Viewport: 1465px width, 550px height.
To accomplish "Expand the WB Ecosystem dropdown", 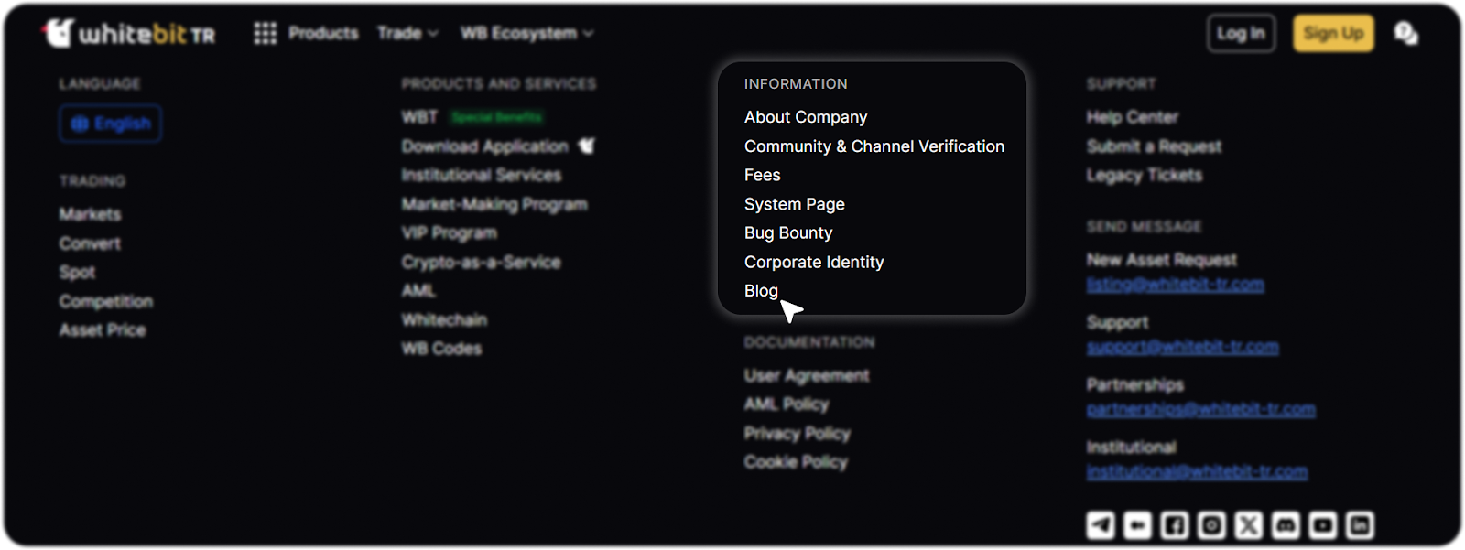I will pos(526,34).
